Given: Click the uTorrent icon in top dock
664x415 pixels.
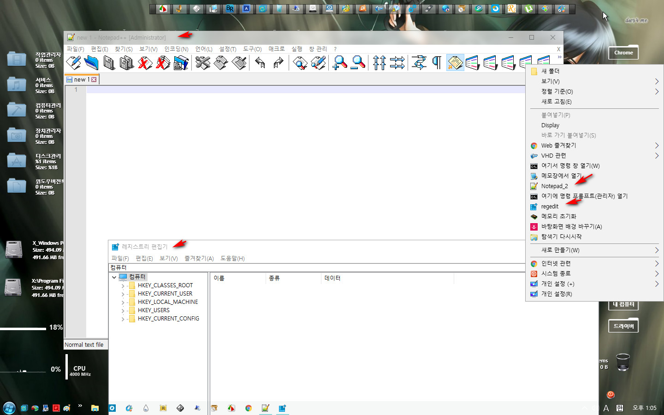Looking at the screenshot, I should (x=528, y=8).
